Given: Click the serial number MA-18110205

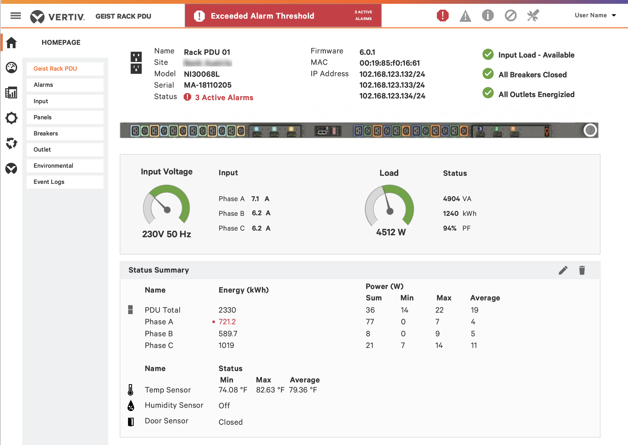Looking at the screenshot, I should pyautogui.click(x=208, y=85).
